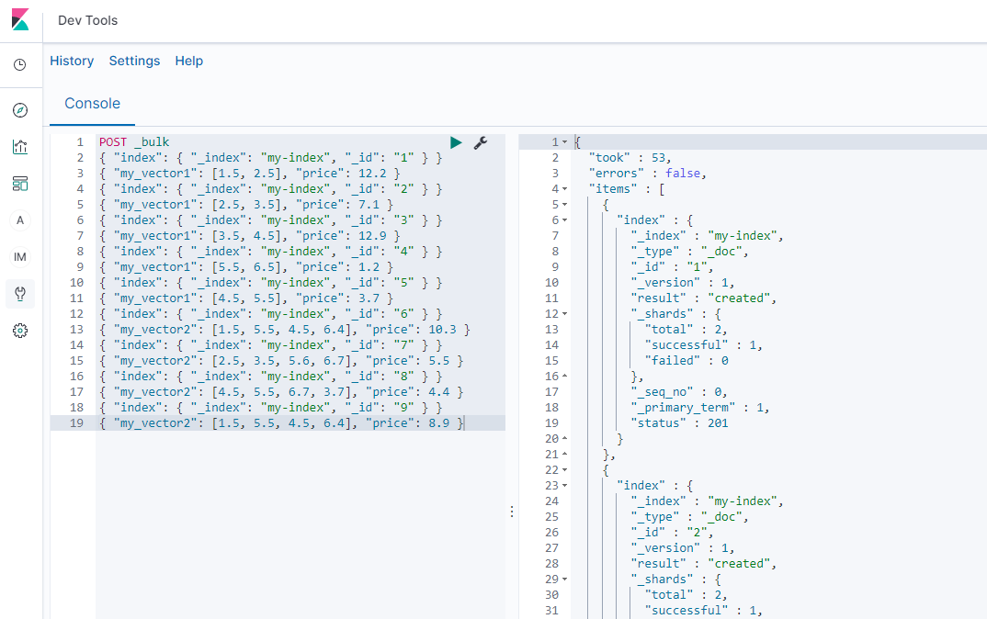Viewport: 987px width, 619px height.
Task: Click the editor pane resize handle dots
Action: 512,512
